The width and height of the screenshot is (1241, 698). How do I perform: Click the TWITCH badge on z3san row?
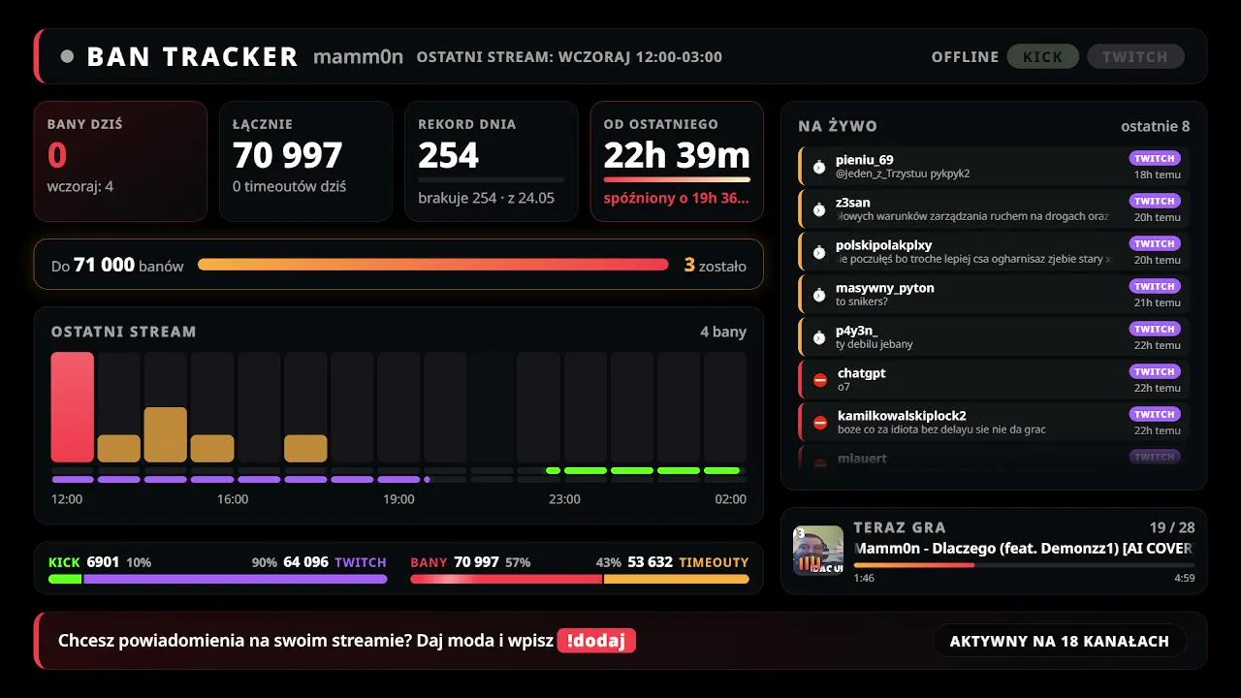pyautogui.click(x=1155, y=201)
